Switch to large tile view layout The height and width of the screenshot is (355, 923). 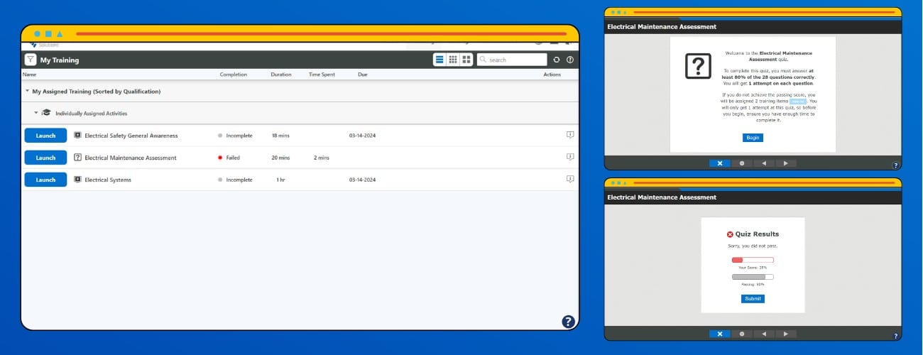tap(466, 60)
